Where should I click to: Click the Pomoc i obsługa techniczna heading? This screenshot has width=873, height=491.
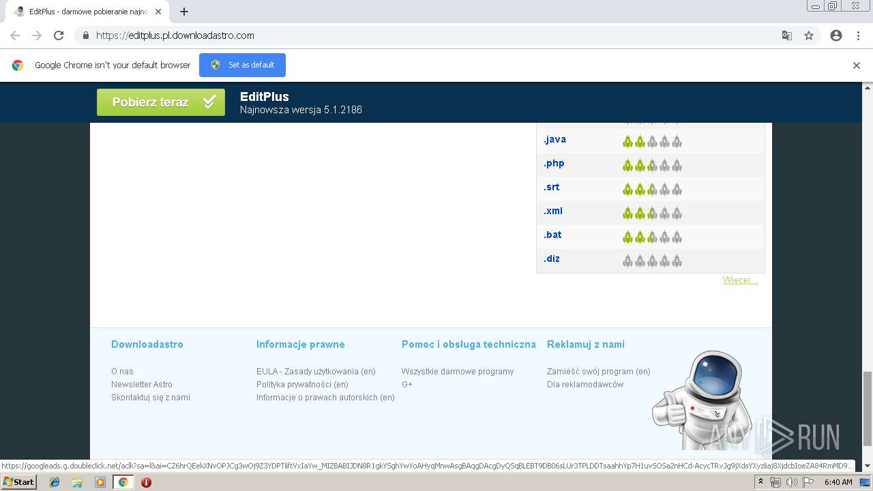pos(469,344)
